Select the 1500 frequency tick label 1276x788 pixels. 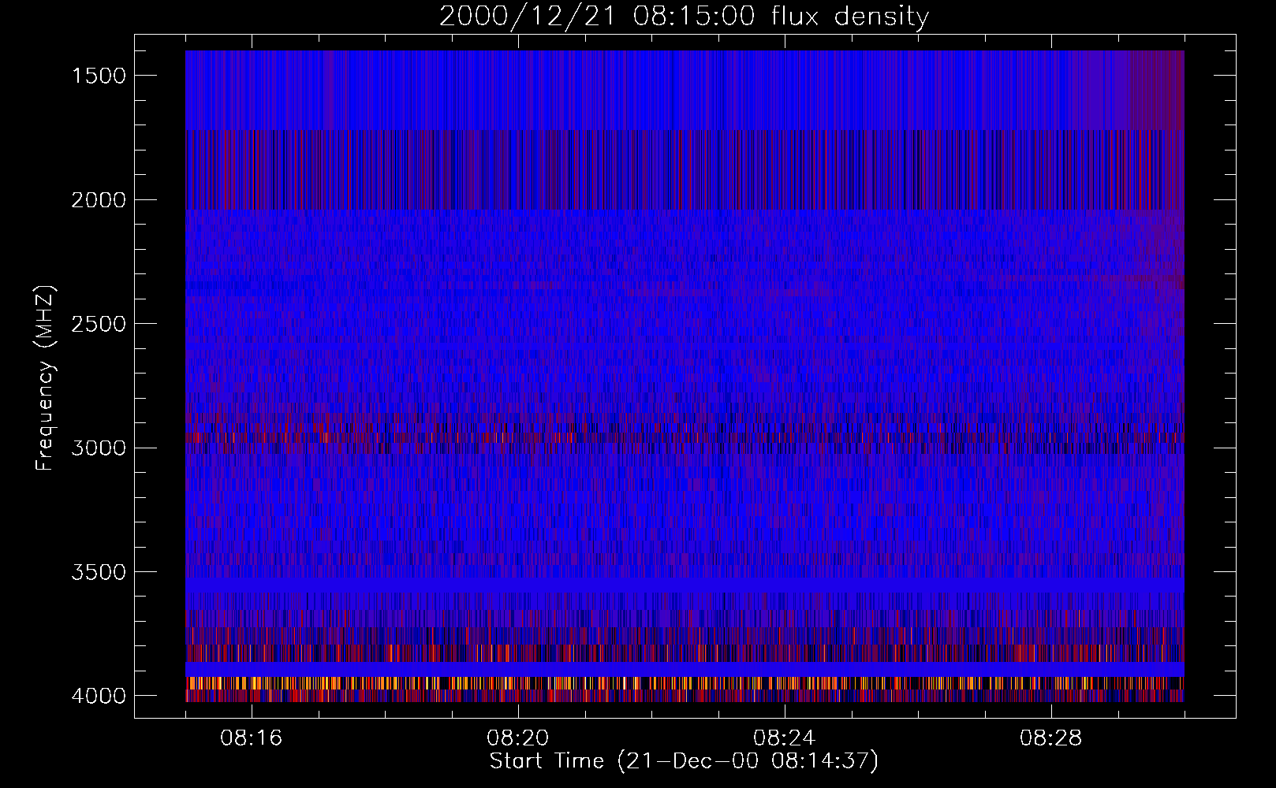(x=99, y=76)
